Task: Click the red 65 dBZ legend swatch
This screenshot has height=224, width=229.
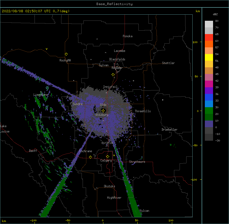Action: point(209,38)
